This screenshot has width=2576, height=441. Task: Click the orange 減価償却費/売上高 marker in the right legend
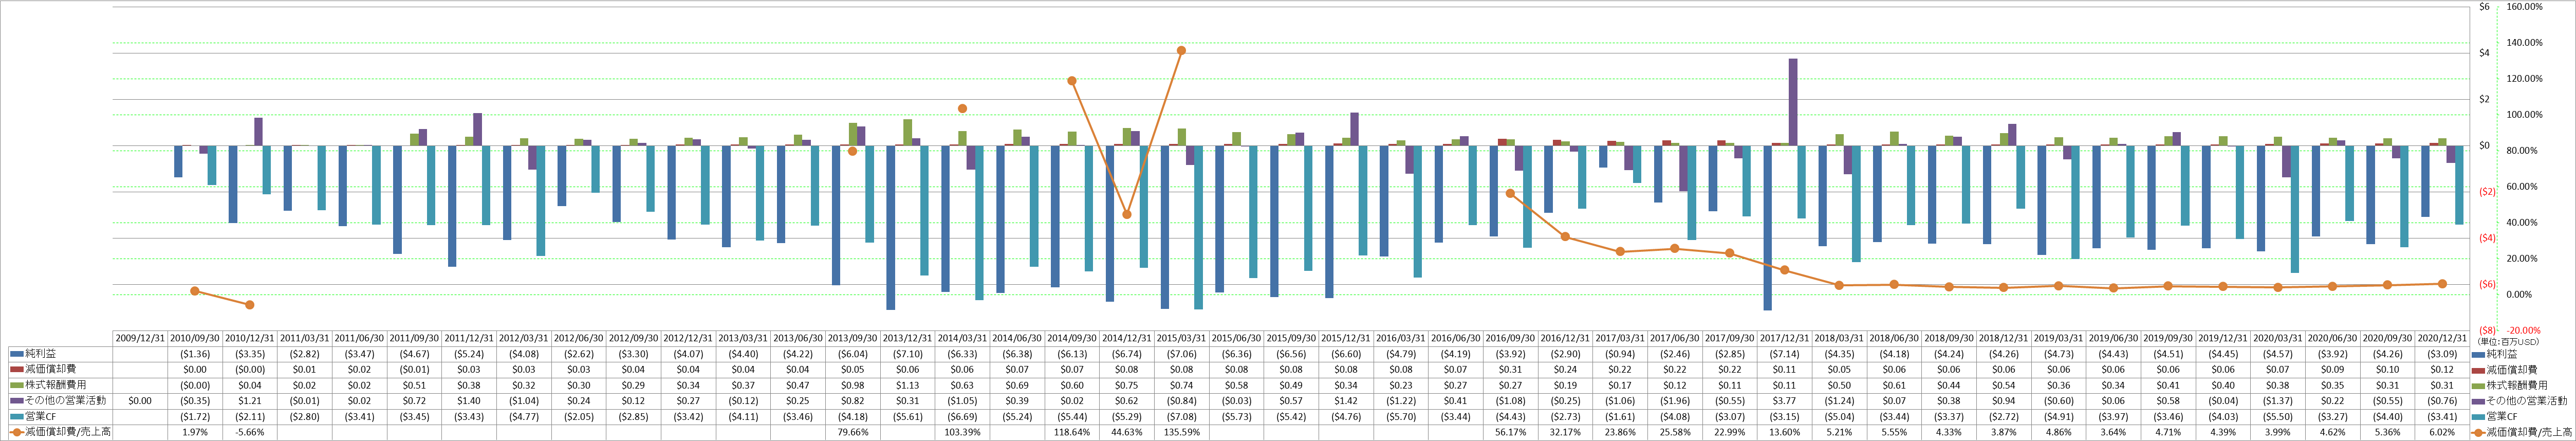coord(2477,432)
